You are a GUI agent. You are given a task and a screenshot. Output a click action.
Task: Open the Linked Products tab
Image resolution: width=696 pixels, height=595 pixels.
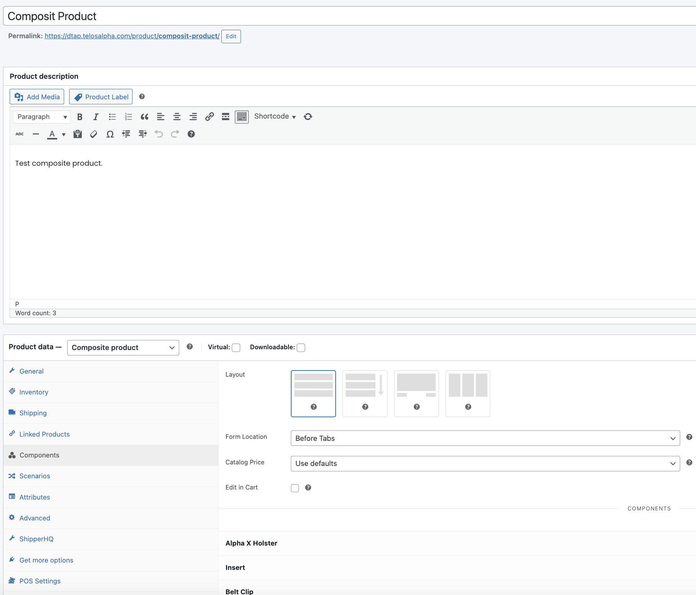tap(111, 434)
